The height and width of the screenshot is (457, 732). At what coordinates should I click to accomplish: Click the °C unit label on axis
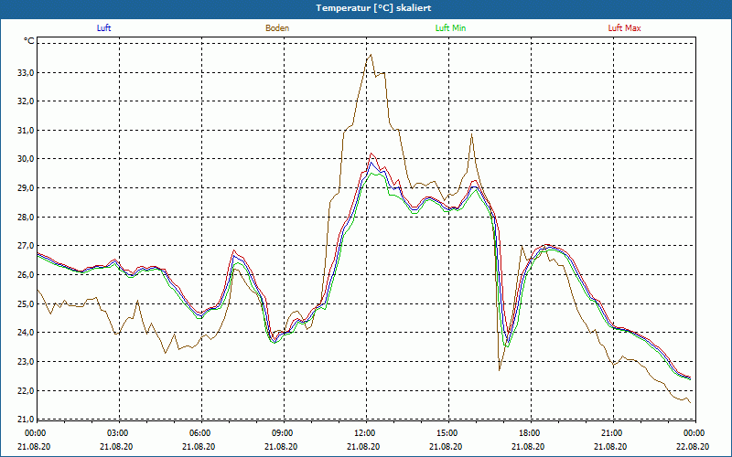coord(29,41)
